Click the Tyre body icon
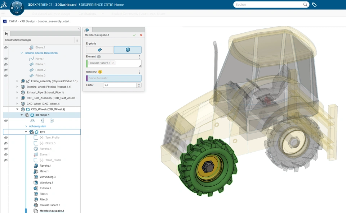346x213 pixels. (32, 132)
